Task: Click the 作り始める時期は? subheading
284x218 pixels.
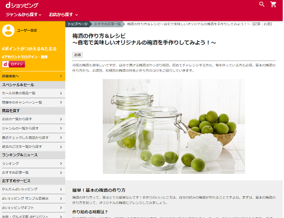Action: (90, 212)
